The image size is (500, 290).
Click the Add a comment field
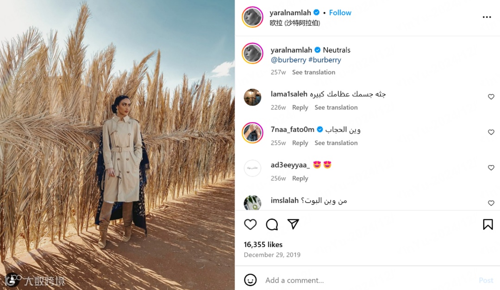[370, 280]
